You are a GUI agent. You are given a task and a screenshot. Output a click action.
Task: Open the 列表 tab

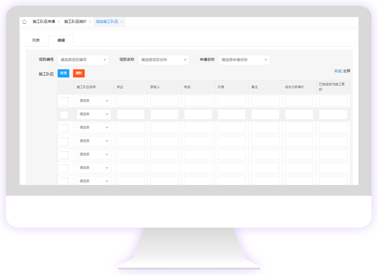tap(36, 41)
